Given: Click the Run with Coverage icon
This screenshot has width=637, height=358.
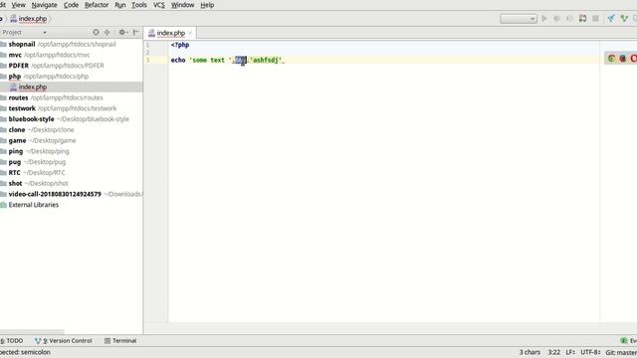Looking at the screenshot, I should click(x=569, y=18).
